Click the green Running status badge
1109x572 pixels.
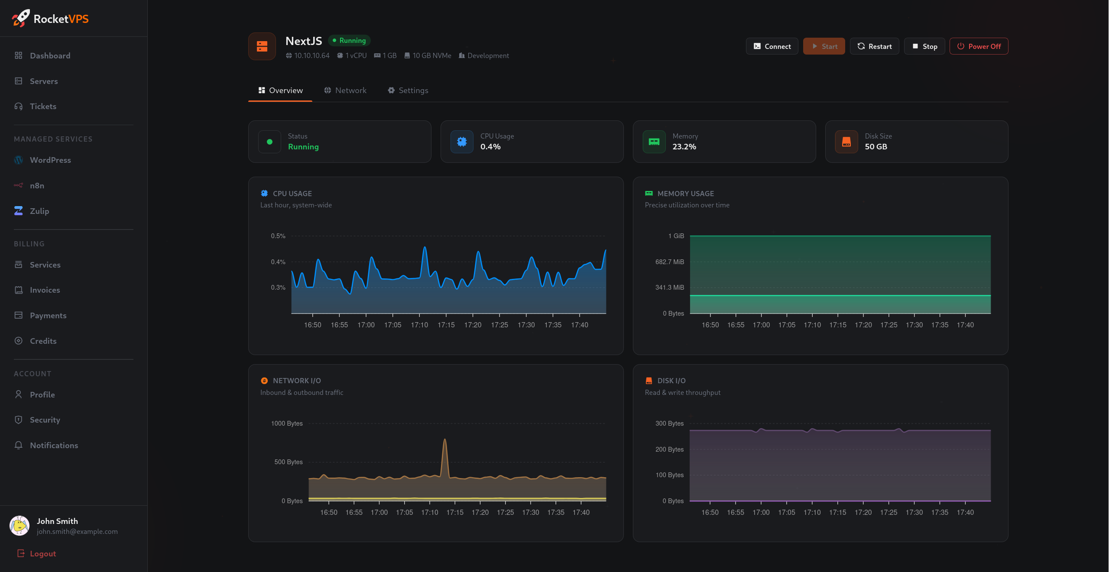(x=349, y=40)
